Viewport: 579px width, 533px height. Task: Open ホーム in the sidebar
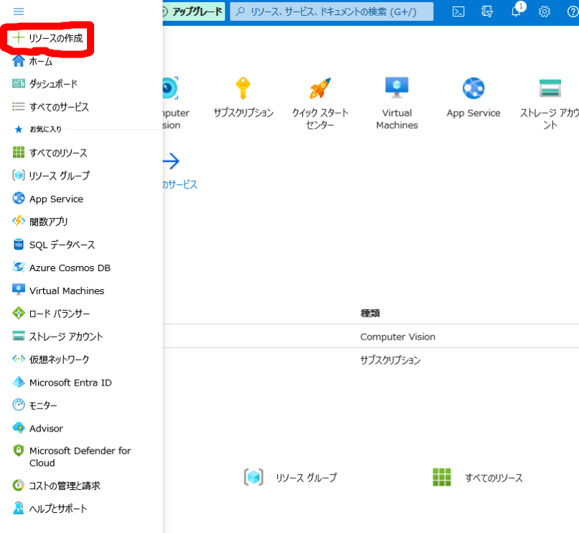[x=32, y=61]
